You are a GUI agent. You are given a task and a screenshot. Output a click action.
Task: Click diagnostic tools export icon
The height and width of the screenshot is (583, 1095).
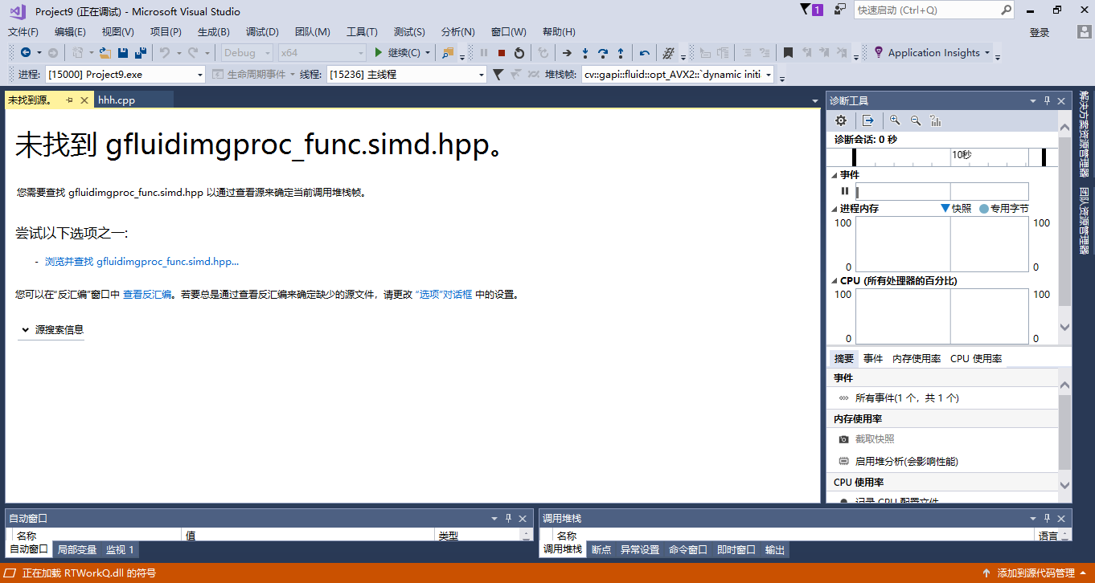click(868, 120)
